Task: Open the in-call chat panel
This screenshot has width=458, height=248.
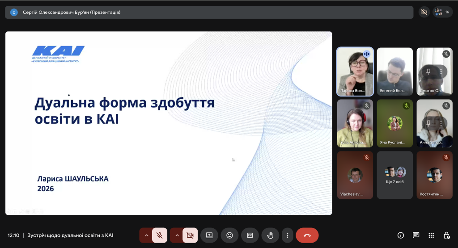Action: (416, 235)
